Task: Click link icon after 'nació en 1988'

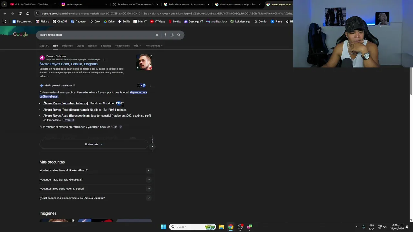Action: [x=121, y=127]
